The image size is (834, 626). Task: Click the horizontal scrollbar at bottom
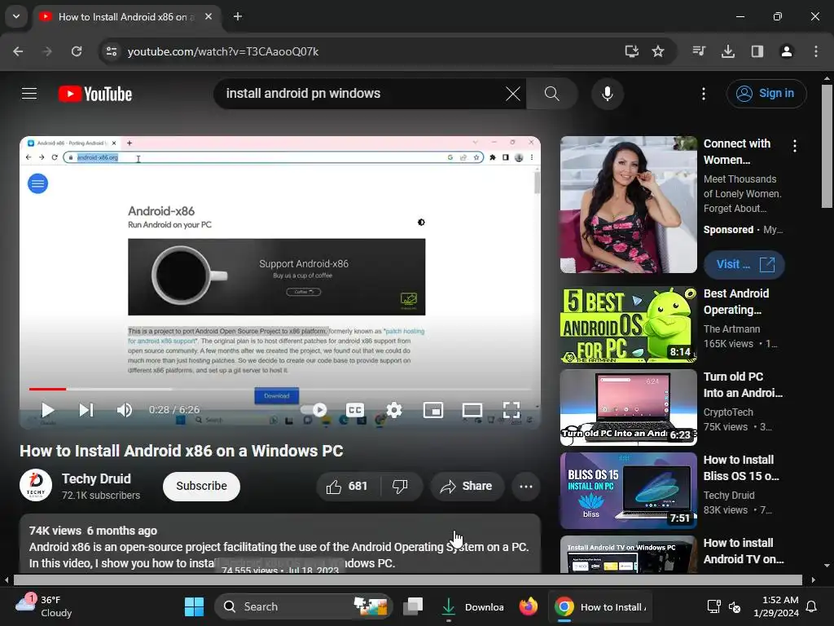[407, 580]
